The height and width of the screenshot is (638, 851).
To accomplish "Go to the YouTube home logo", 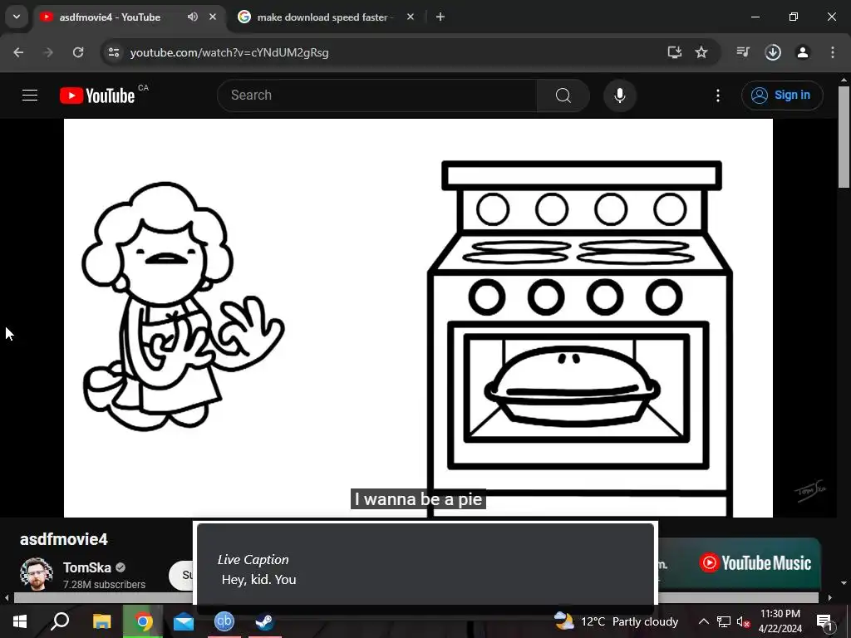I will (97, 96).
